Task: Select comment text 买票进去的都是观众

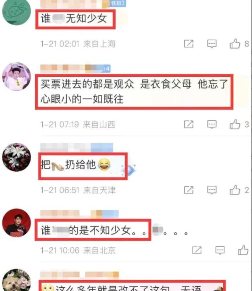Action: point(87,84)
